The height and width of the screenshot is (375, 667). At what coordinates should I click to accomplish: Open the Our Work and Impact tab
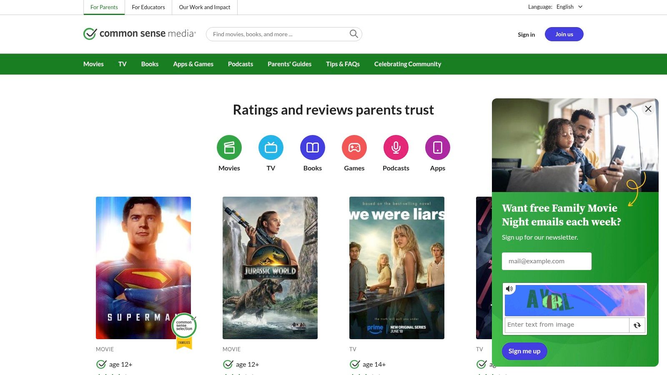(x=205, y=7)
